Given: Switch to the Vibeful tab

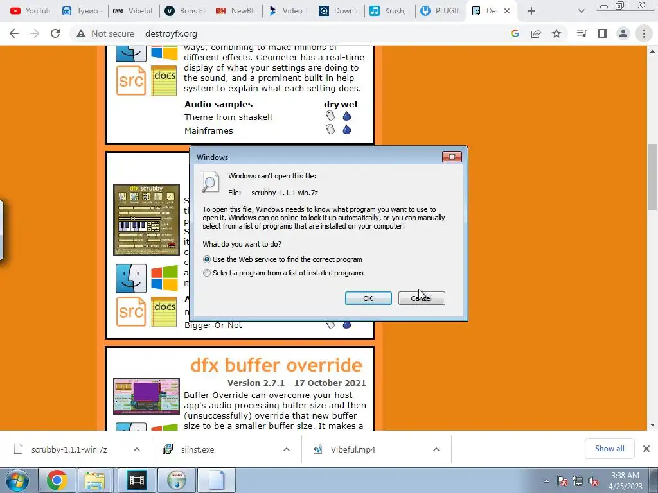Looking at the screenshot, I should coord(133,11).
